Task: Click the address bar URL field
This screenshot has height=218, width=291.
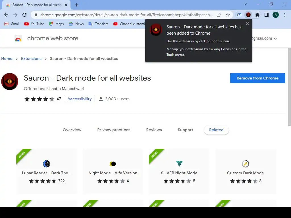Action: 126,15
